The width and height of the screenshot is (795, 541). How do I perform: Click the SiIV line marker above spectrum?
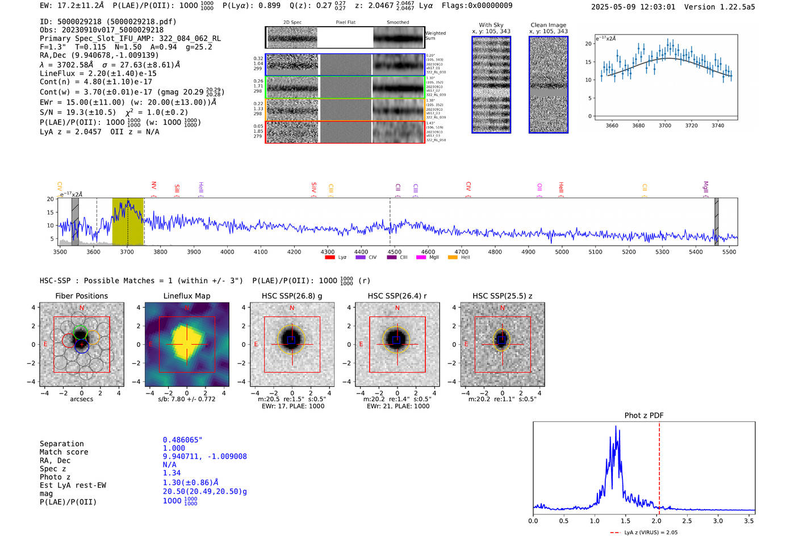[x=313, y=188]
